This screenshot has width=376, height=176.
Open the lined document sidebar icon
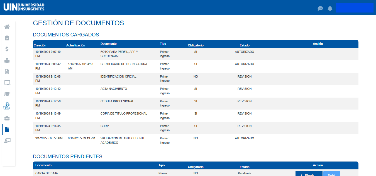(x=7, y=71)
